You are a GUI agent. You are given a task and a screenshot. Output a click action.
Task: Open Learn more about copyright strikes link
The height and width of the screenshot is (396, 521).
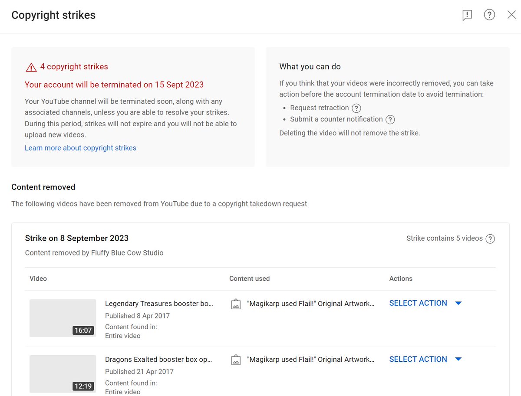(x=80, y=148)
